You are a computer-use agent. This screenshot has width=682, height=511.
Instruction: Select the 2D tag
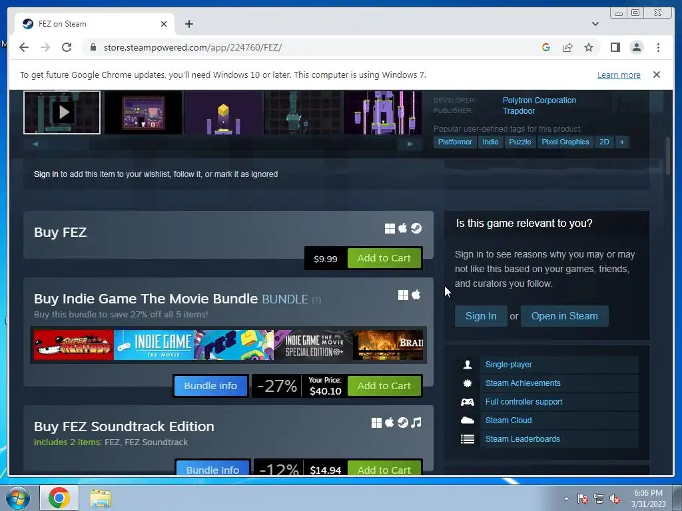tap(604, 142)
